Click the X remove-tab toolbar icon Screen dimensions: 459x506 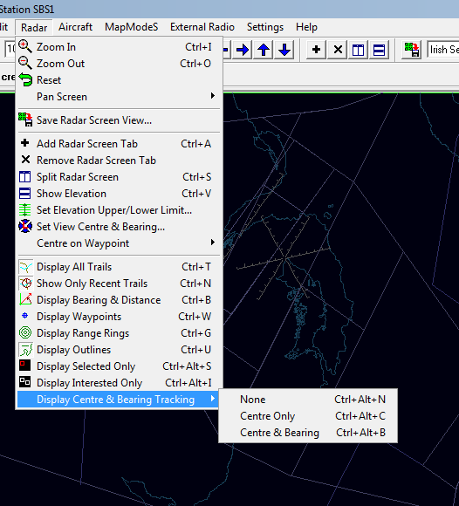pos(338,50)
